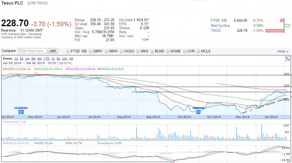Show All time zoom range

pos(71,58)
